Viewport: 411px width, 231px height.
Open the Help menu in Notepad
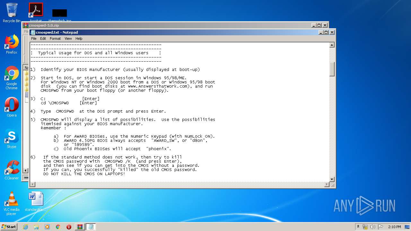click(x=79, y=38)
